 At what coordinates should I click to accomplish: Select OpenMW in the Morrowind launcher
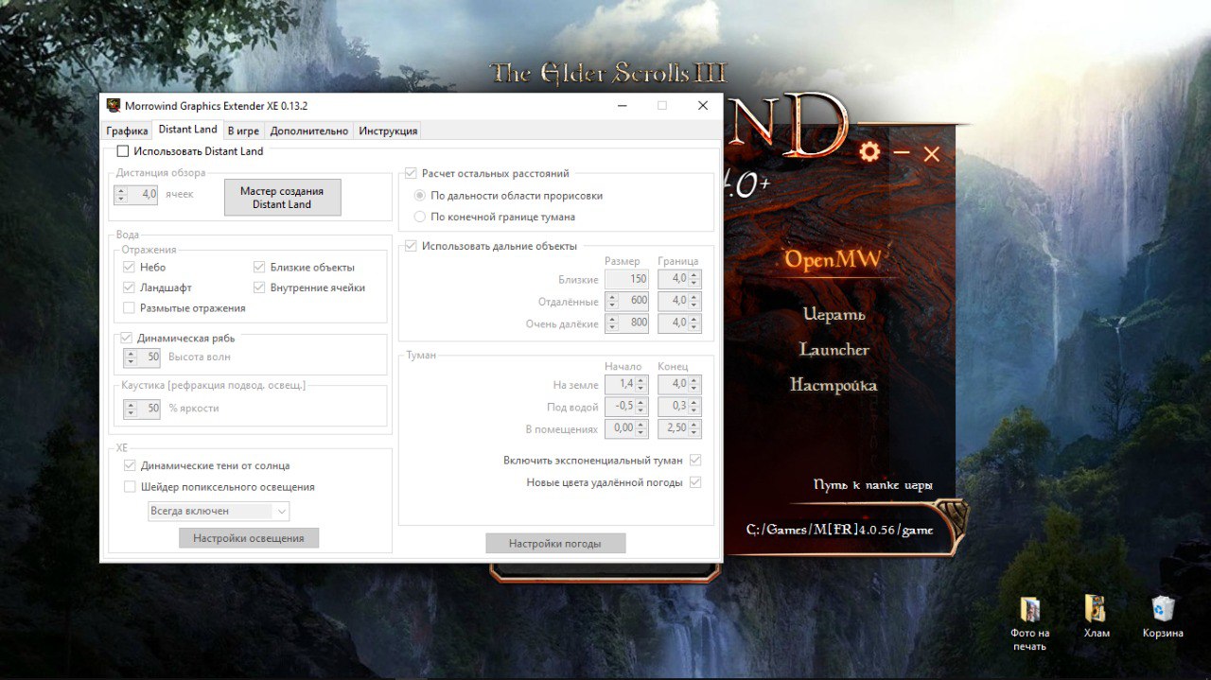(834, 260)
